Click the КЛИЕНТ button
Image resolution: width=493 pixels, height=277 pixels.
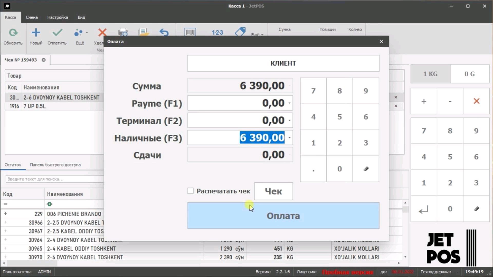(x=283, y=63)
